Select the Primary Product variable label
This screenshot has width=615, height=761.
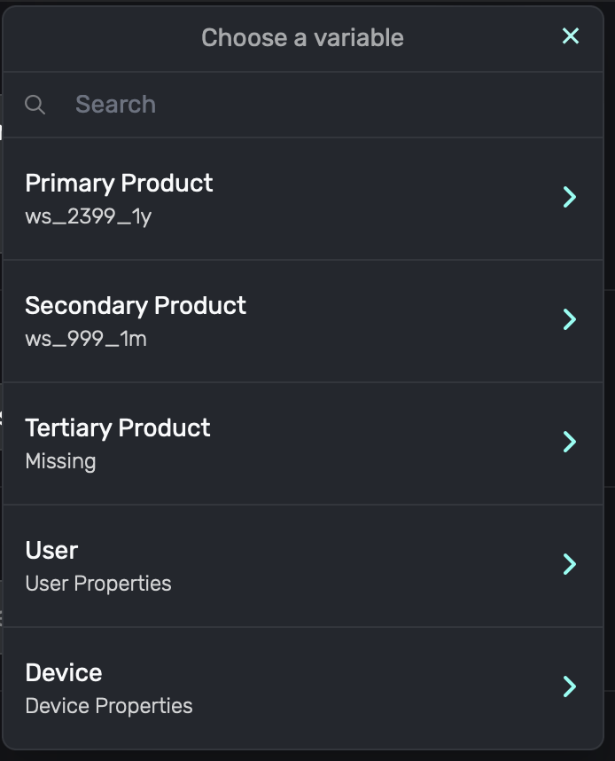[119, 184]
